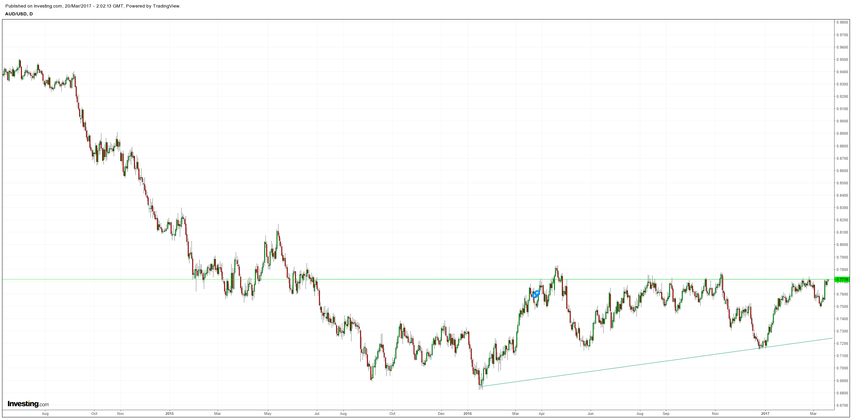Click the 2017 label on time axis
This screenshot has height=418, width=852.
pos(765,414)
